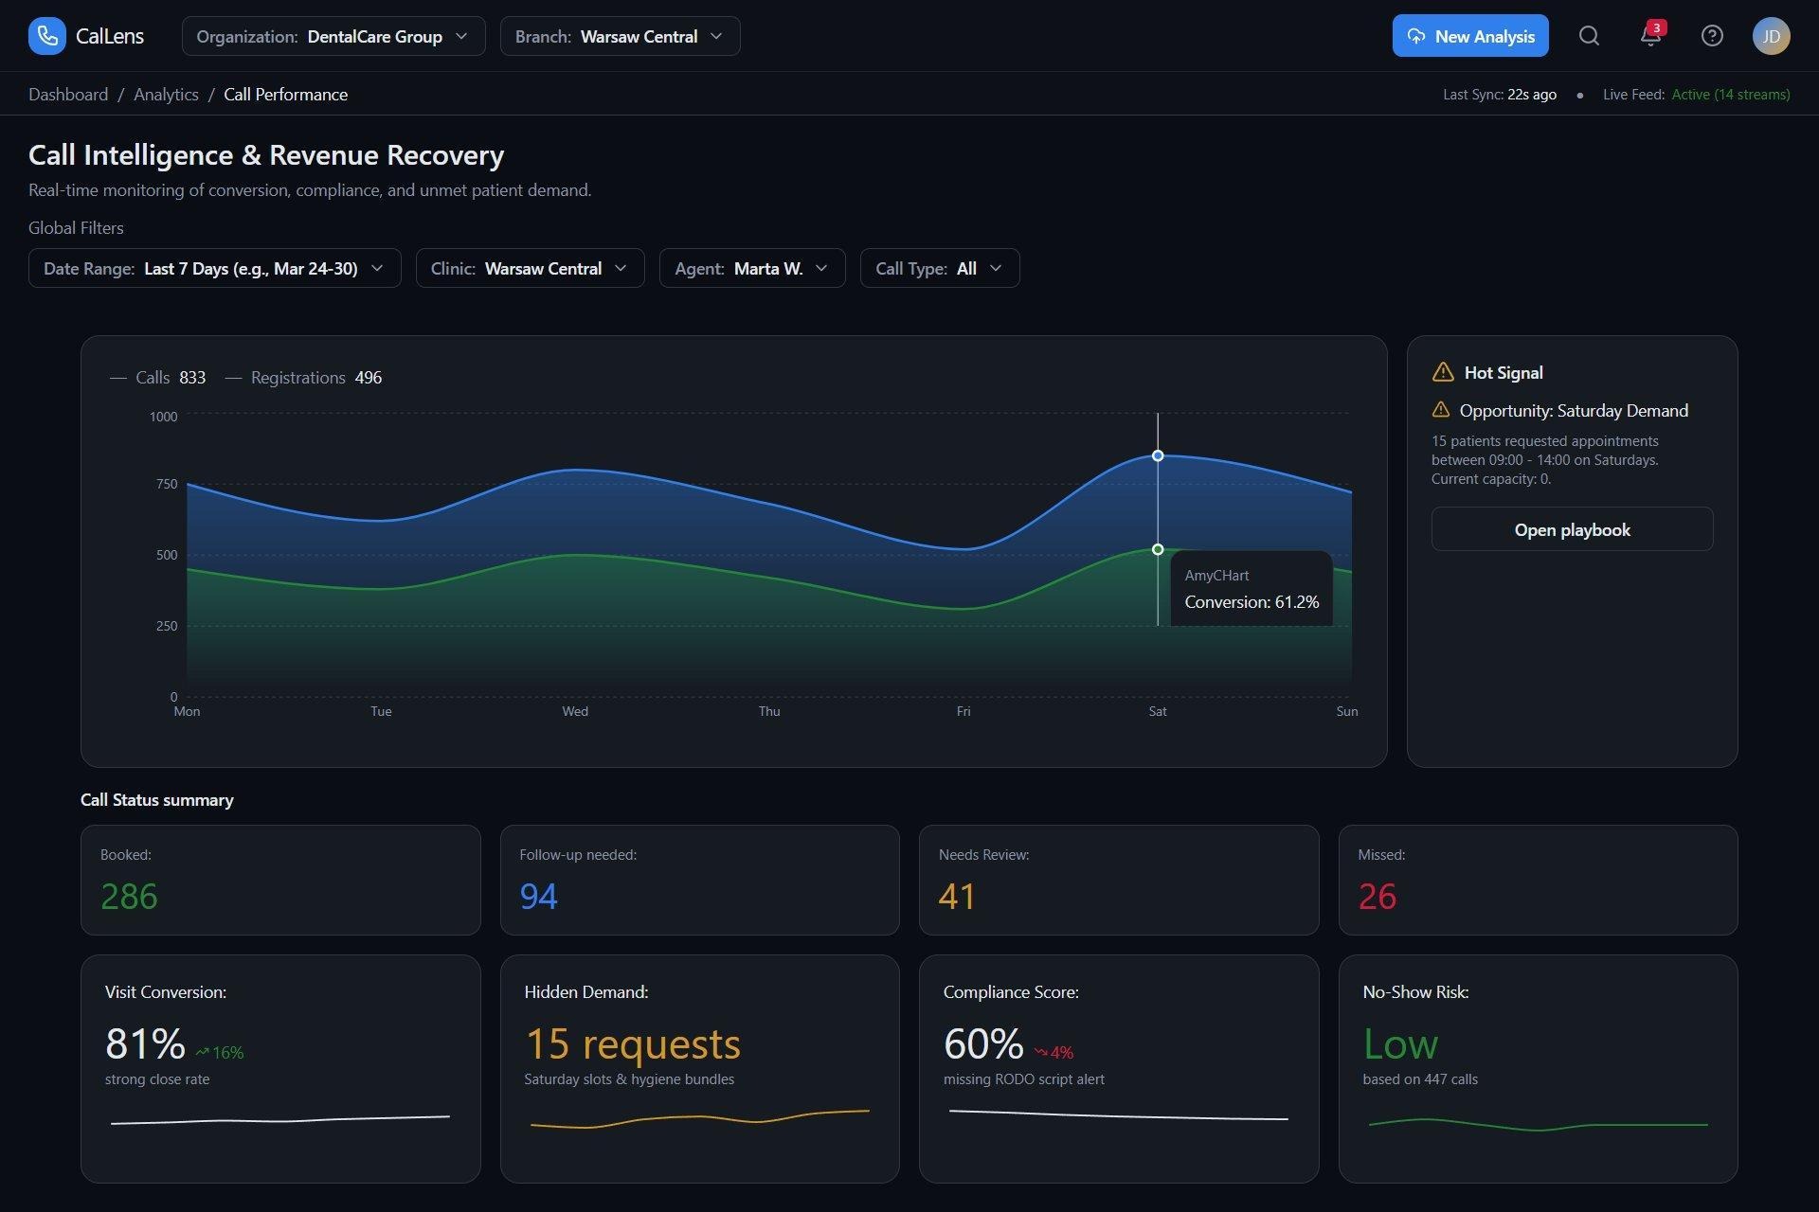Open the Call Type All filter
Viewport: 1819px width, 1212px height.
pos(940,268)
